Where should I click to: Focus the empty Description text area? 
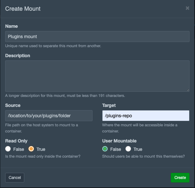[97, 76]
